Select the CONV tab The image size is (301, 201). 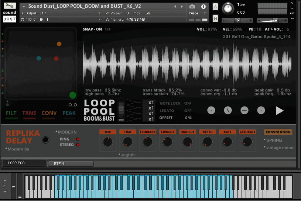49,113
